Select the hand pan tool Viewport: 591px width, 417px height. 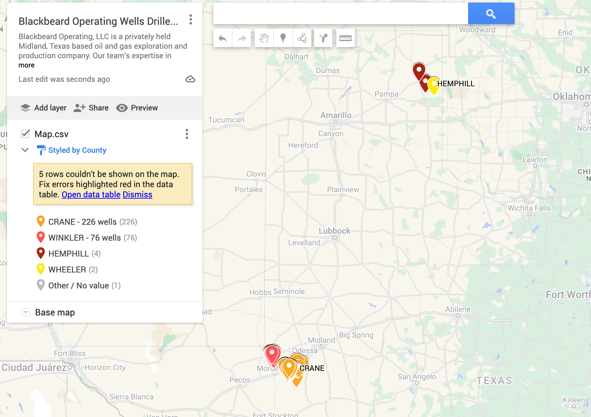264,39
